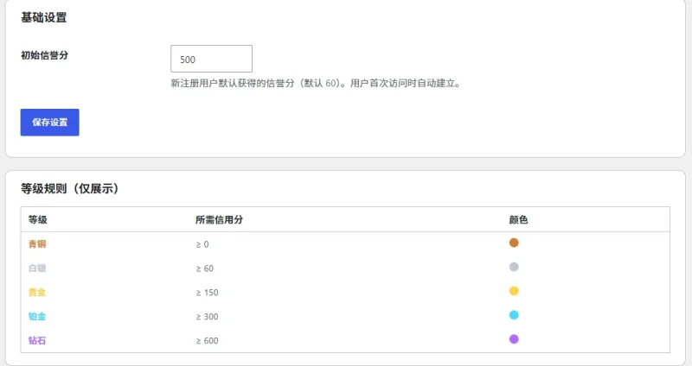
Task: Click the bronze color dot for 青铜
Action: [x=514, y=243]
